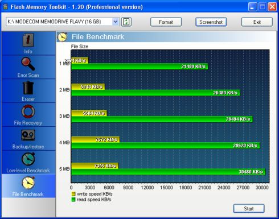This screenshot has height=219, width=279.
Task: Click the MODECOM MEMODRIVE FLAVY drive combo box
Action: (63, 22)
